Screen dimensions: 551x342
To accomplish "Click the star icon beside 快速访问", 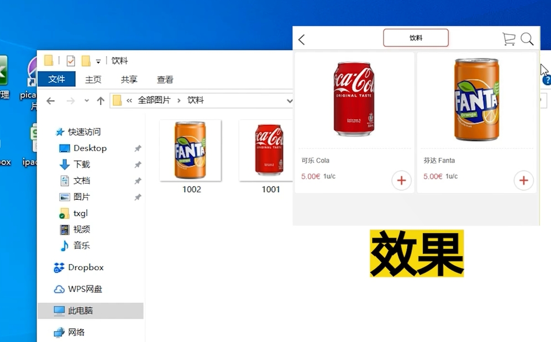I will coord(60,132).
